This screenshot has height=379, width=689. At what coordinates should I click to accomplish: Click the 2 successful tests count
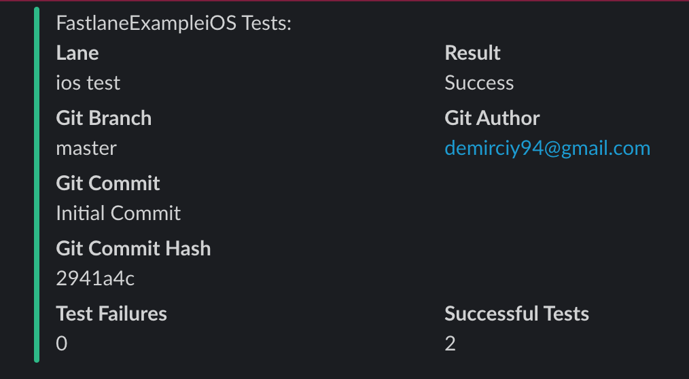[x=450, y=344]
